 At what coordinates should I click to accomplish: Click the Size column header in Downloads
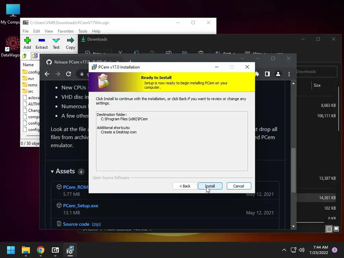pos(317,85)
